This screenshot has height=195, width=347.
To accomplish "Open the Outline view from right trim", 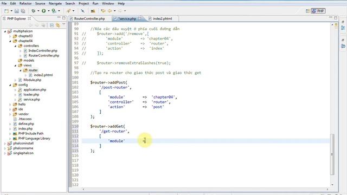I will (x=343, y=28).
